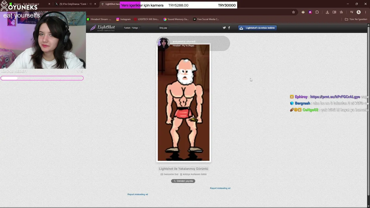Switch to the Stream - Kick Dashboard tab
Viewport: 370px width, 208px height.
[26, 4]
